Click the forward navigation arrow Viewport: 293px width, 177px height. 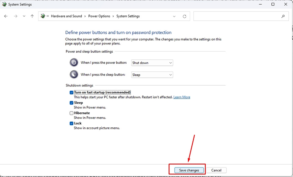15,16
